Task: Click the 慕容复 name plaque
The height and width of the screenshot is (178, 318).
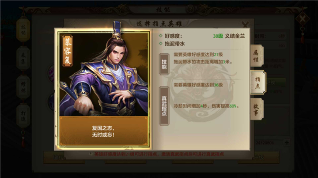Action: click(68, 51)
